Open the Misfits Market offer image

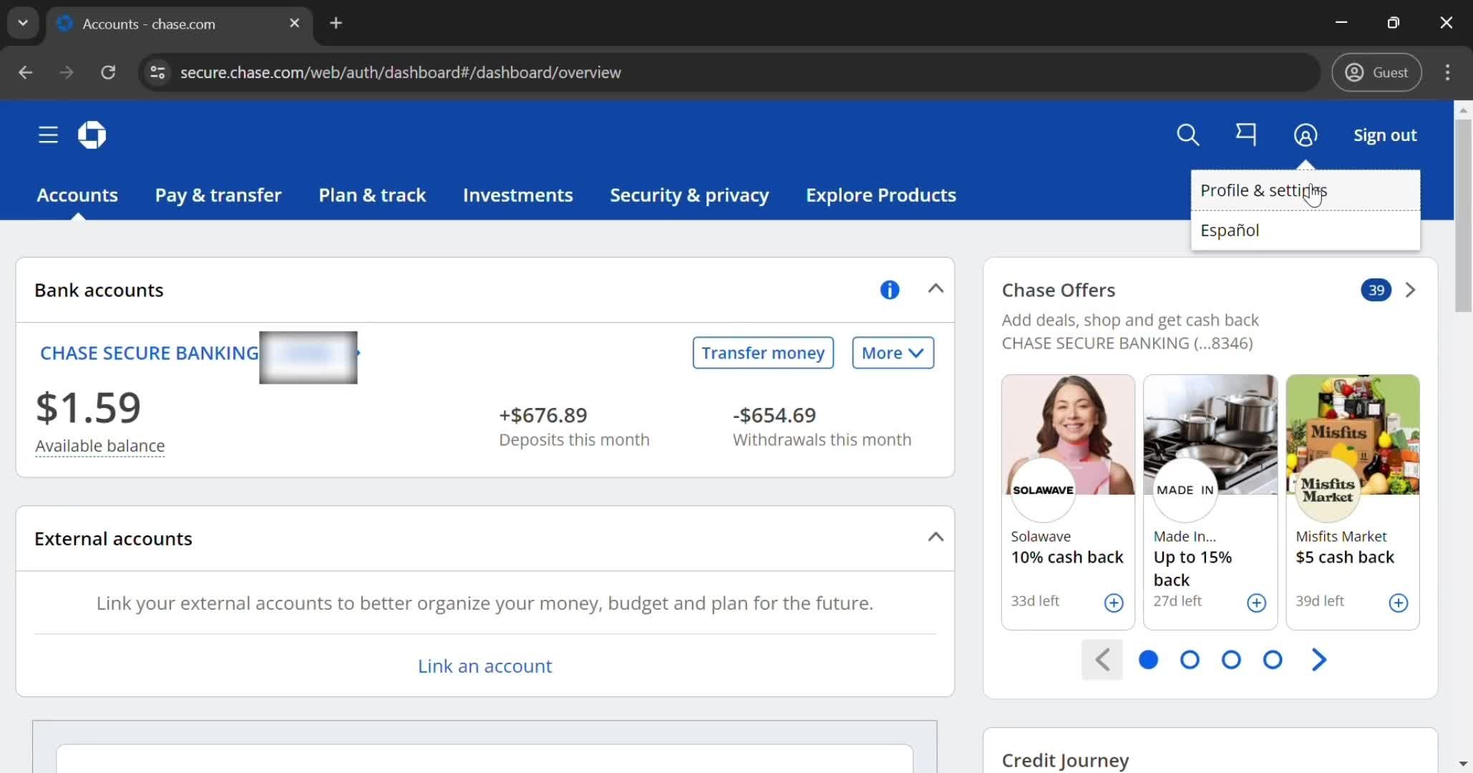pyautogui.click(x=1353, y=434)
